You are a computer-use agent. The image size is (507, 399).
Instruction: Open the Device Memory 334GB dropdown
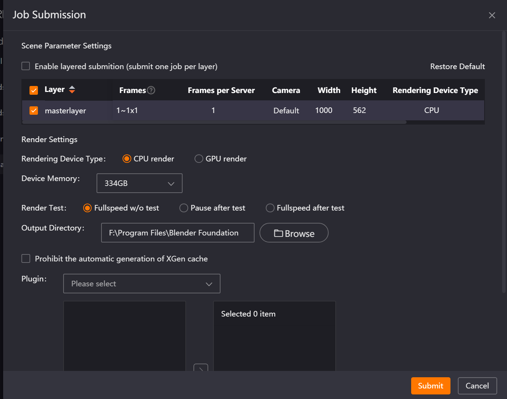point(139,183)
